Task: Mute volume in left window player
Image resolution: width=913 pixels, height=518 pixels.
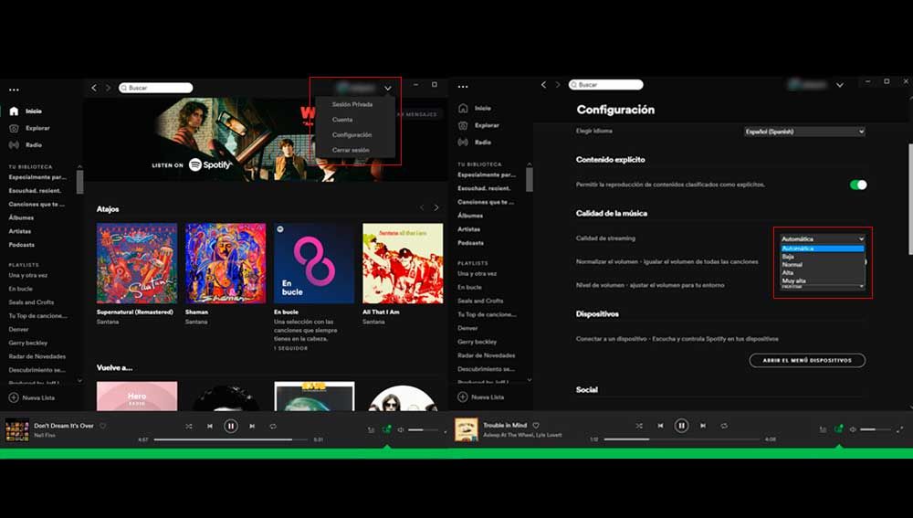Action: tap(401, 430)
